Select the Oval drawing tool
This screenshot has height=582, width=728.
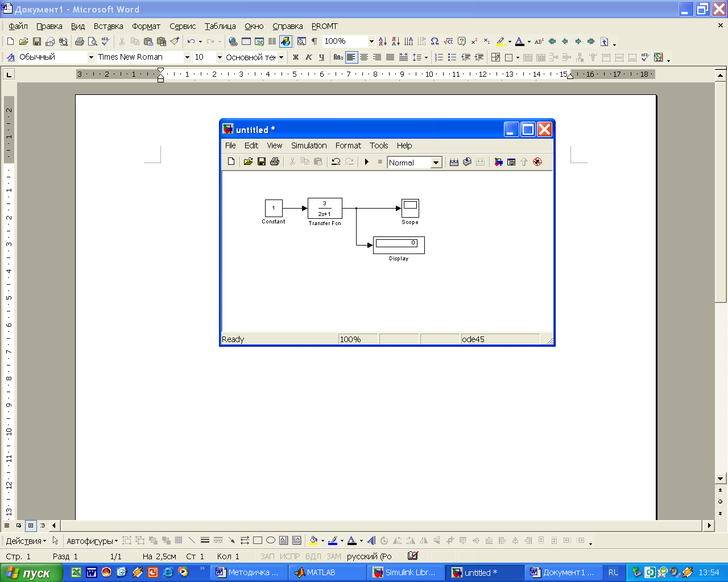pyautogui.click(x=271, y=541)
